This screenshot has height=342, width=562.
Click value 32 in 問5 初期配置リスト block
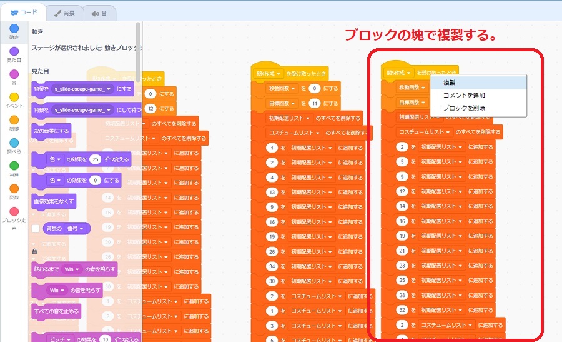(402, 310)
